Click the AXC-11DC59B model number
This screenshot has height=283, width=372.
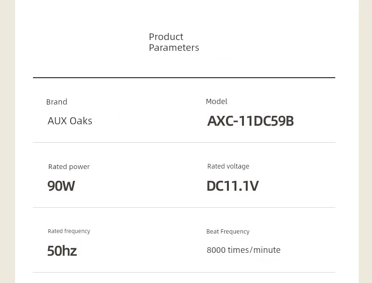point(251,121)
